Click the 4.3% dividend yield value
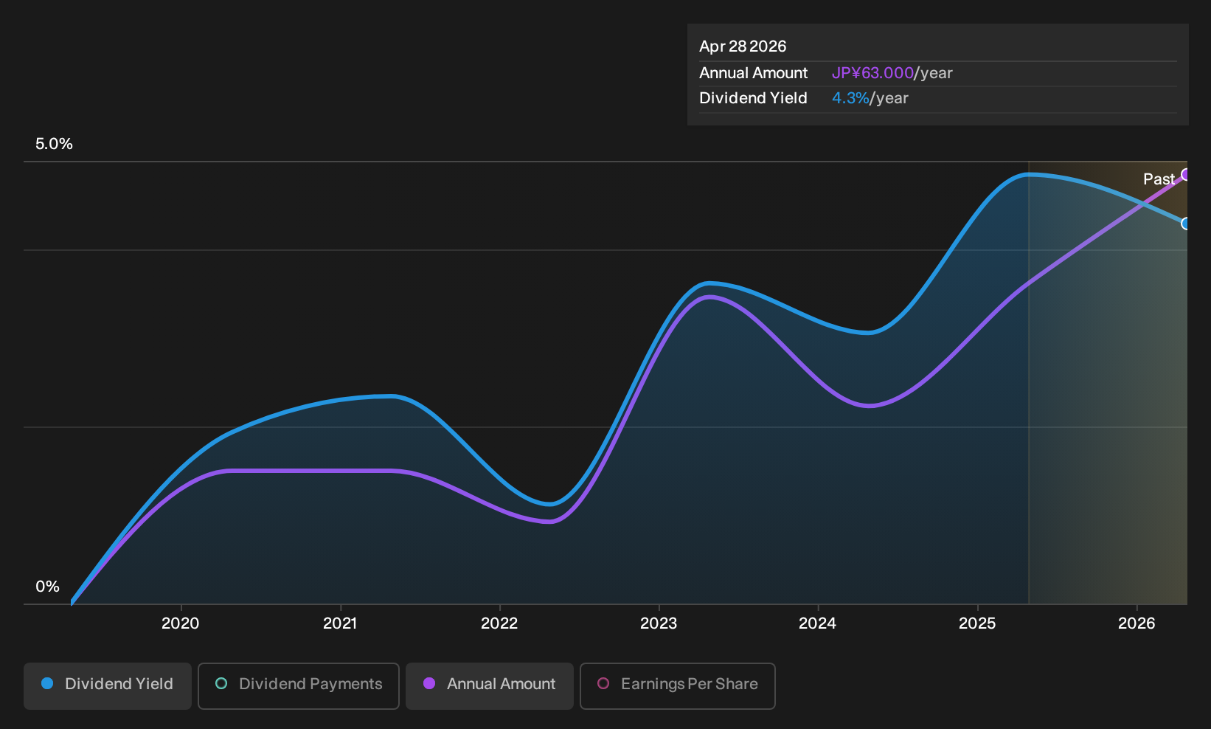This screenshot has height=729, width=1211. [850, 98]
